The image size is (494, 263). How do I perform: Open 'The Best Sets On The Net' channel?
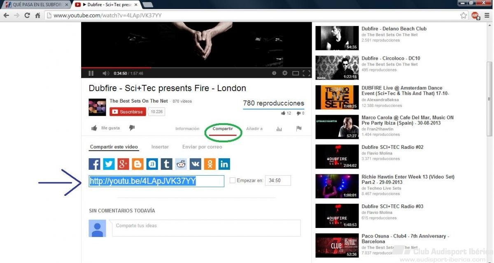(139, 101)
